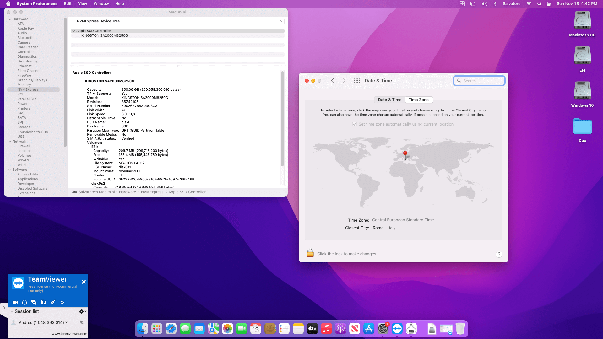Click Salvatore user menu in menu bar
The height and width of the screenshot is (339, 603).
tap(512, 4)
